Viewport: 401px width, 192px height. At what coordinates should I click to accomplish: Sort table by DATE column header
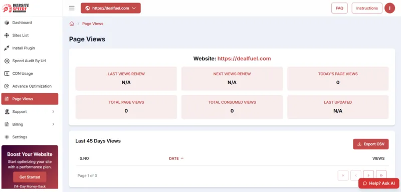point(174,158)
